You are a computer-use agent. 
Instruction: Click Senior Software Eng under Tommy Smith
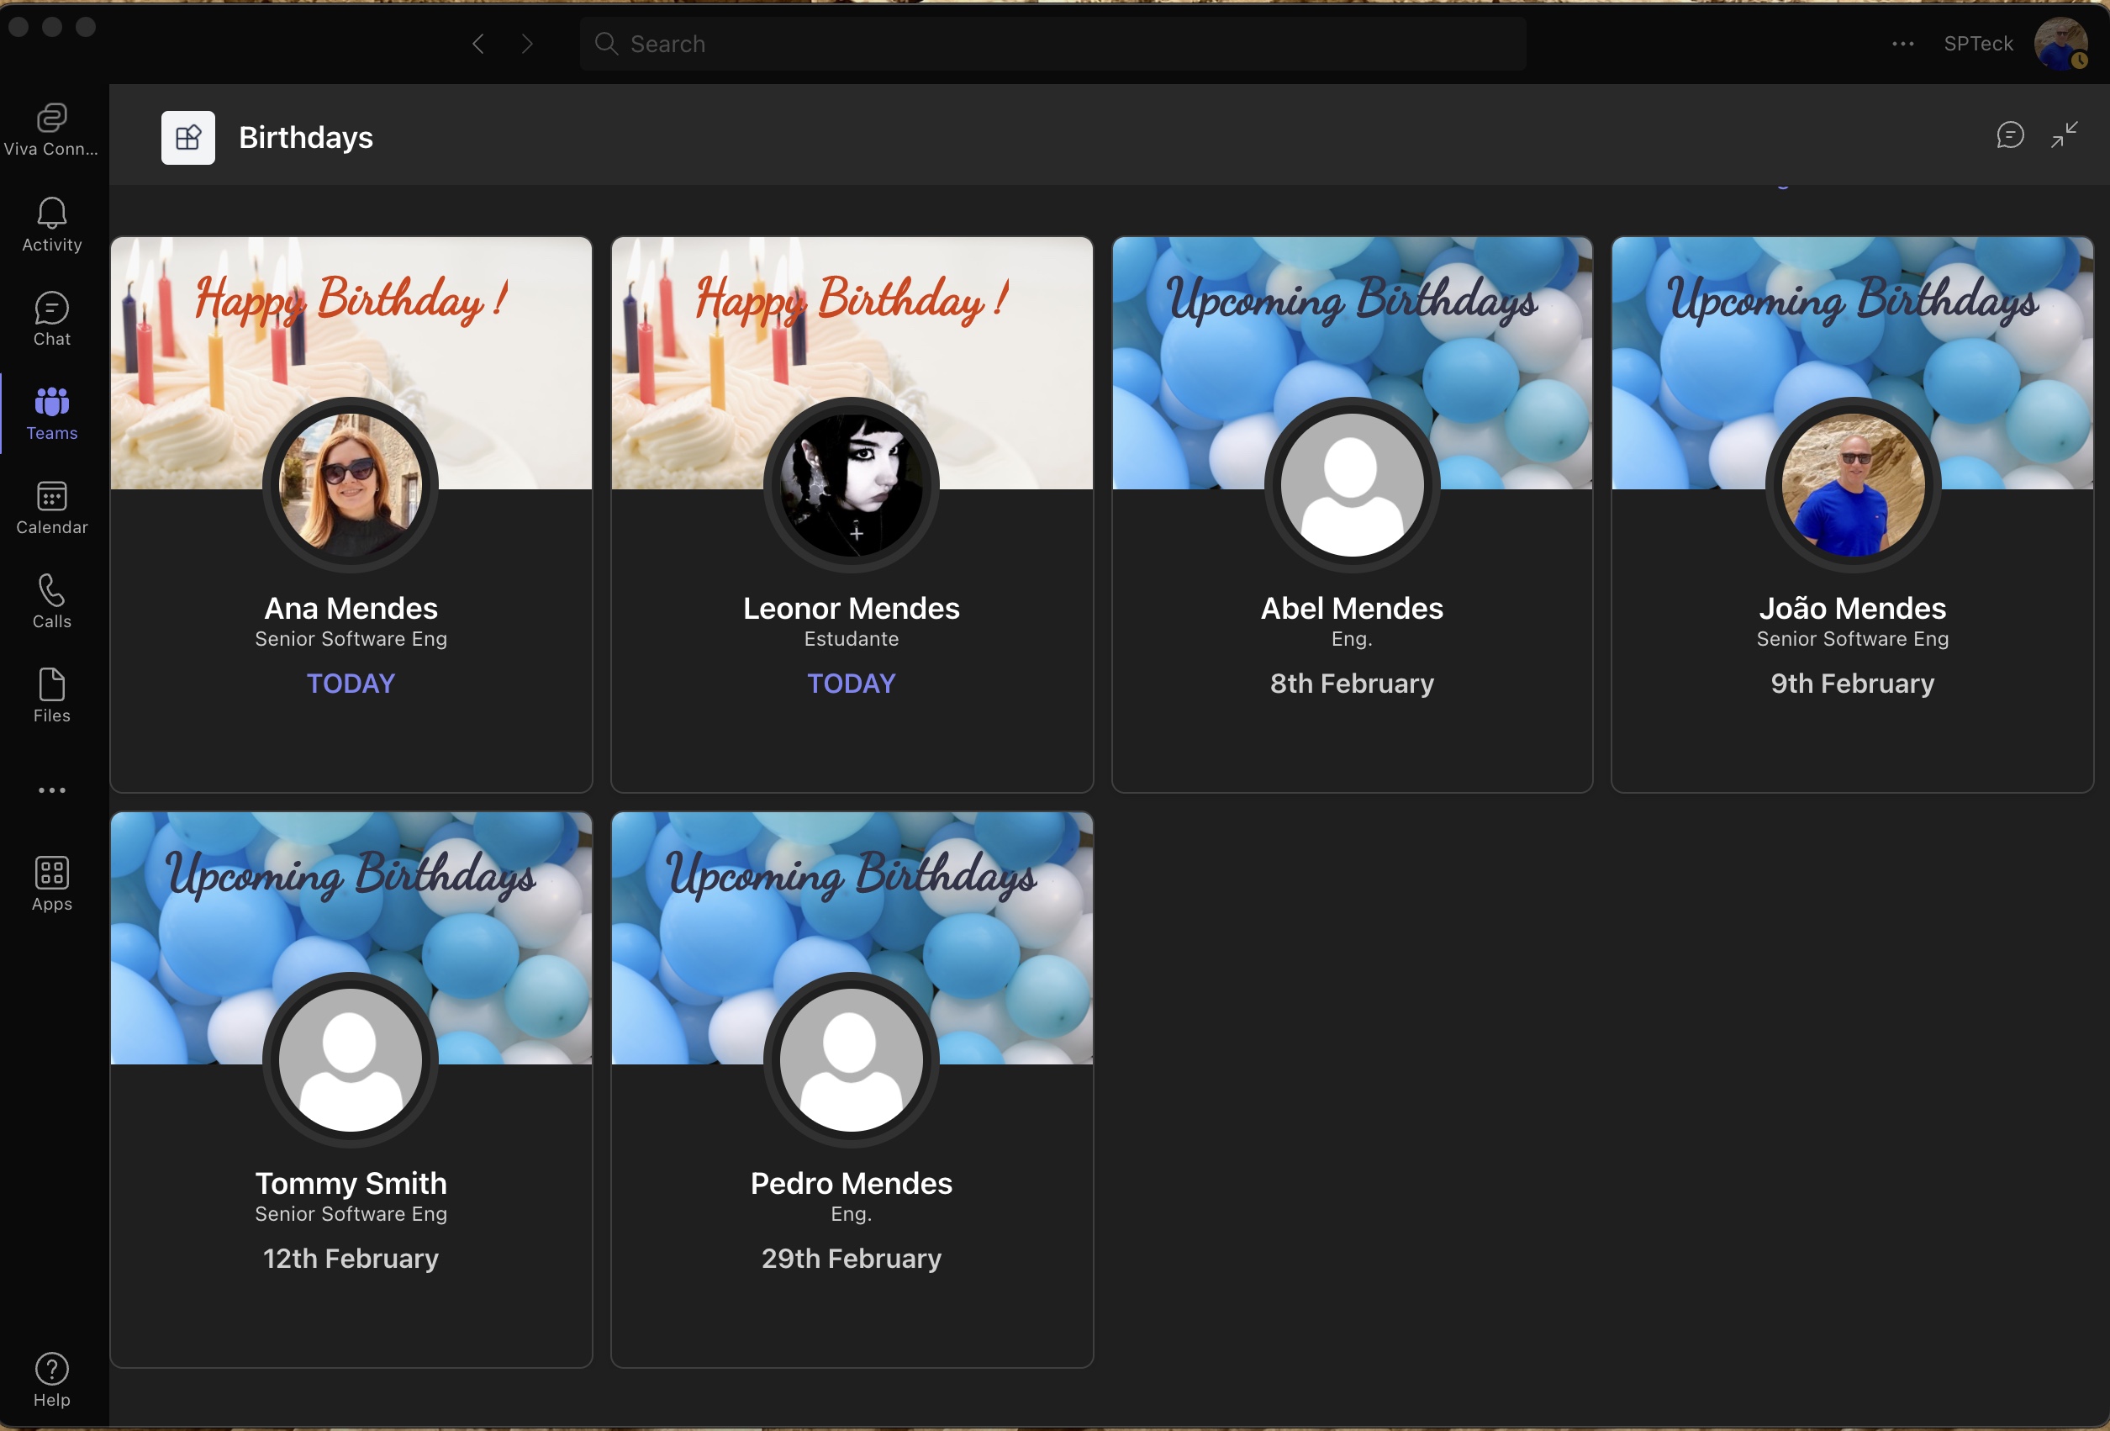coord(351,1214)
